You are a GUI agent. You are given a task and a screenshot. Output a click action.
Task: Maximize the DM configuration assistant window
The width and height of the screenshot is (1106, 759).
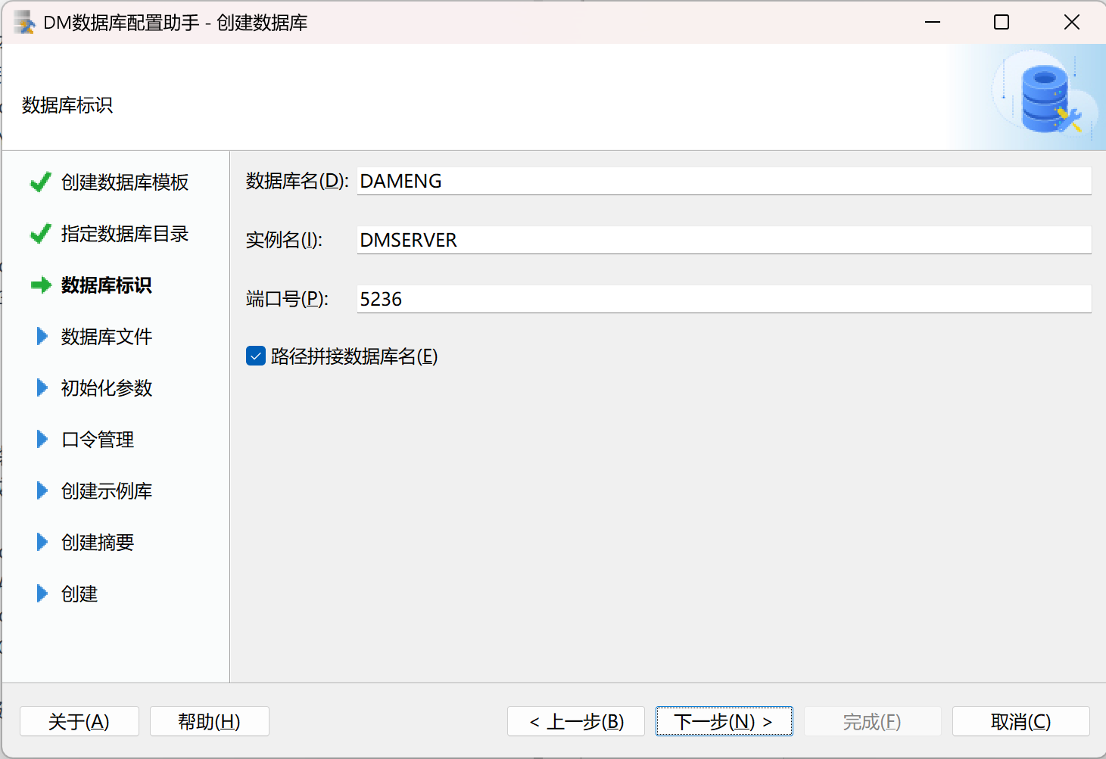[x=1002, y=22]
